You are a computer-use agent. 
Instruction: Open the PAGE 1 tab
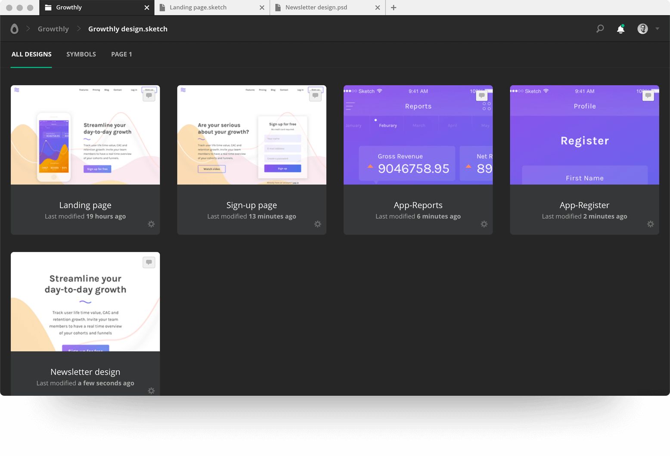(121, 54)
